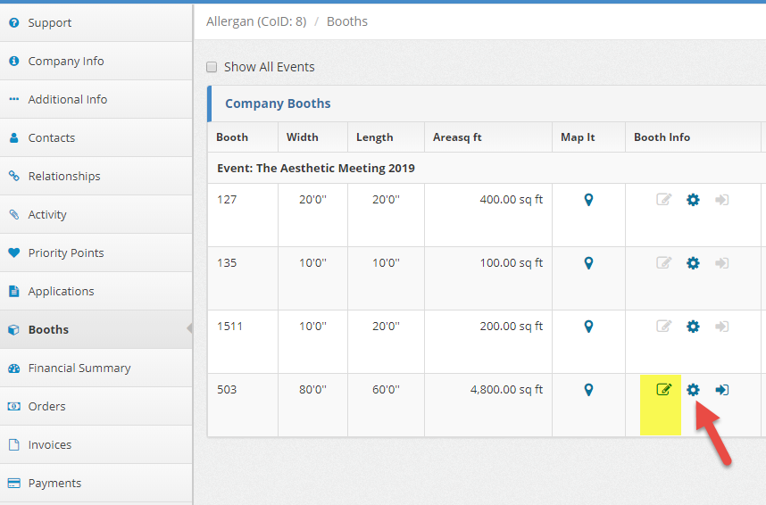Click the gear icon for booth 127

coord(693,200)
